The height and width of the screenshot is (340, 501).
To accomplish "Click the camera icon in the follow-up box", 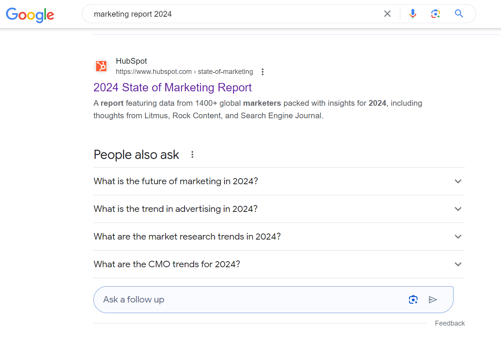I will tap(413, 299).
